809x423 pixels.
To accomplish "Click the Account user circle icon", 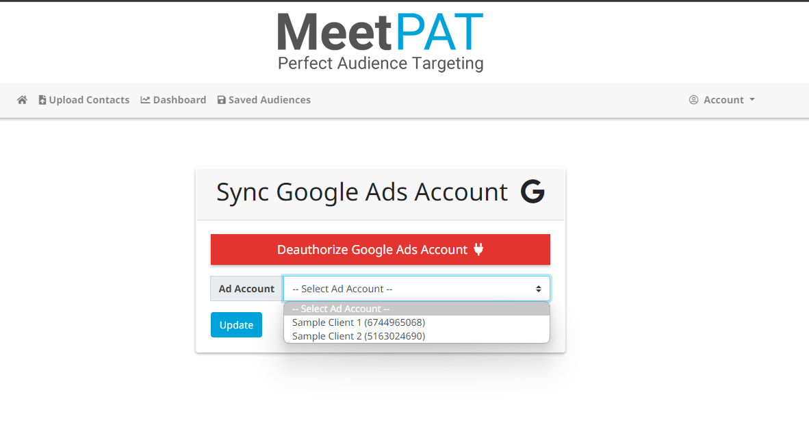I will pyautogui.click(x=693, y=100).
